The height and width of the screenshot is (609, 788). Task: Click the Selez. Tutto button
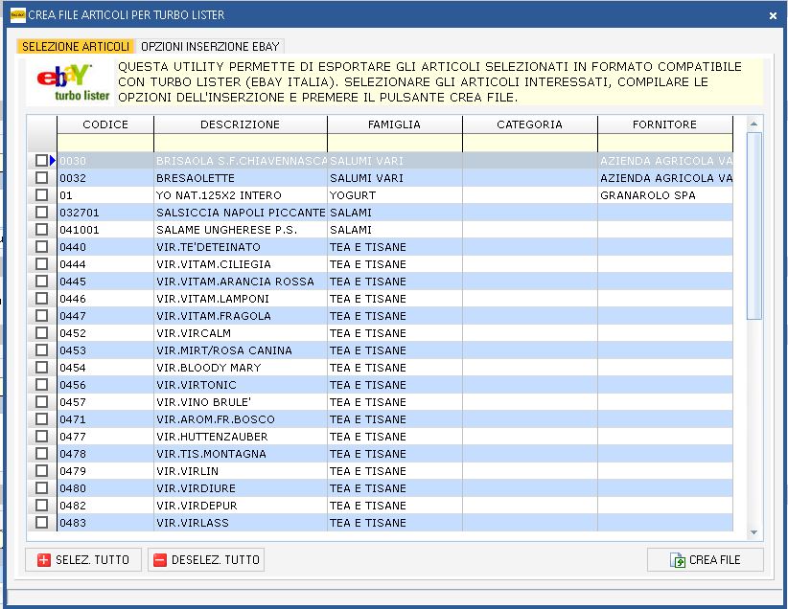[83, 560]
